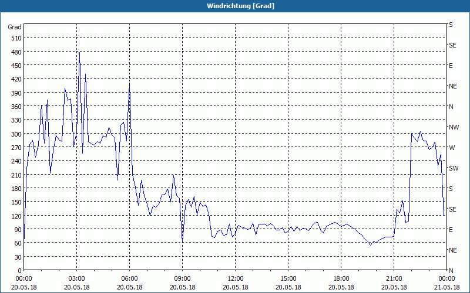Click the 15:00 time label

tap(288, 279)
